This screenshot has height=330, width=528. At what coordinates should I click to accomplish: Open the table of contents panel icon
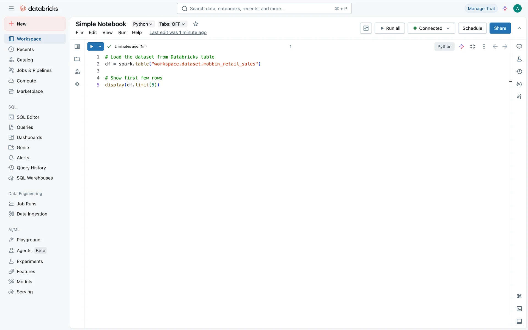(x=77, y=46)
